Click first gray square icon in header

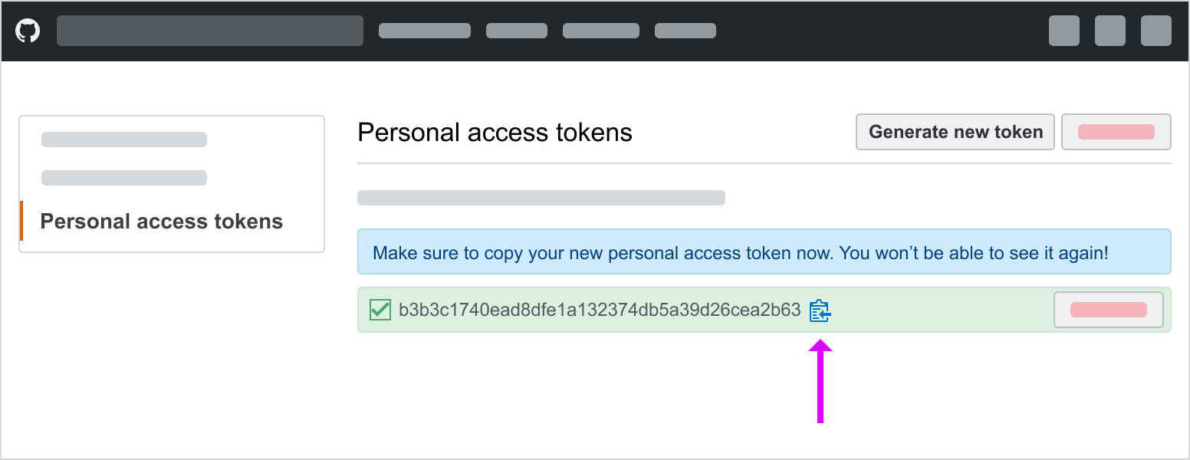point(1064,31)
